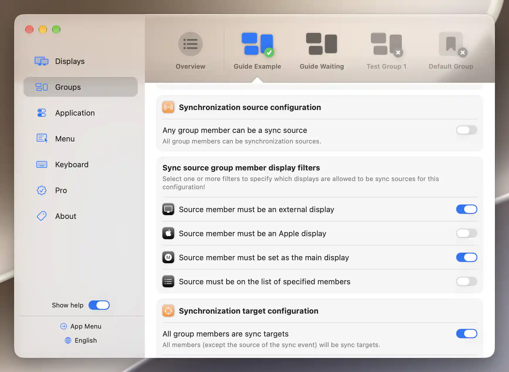Change the language from English
509x372 pixels.
[81, 340]
